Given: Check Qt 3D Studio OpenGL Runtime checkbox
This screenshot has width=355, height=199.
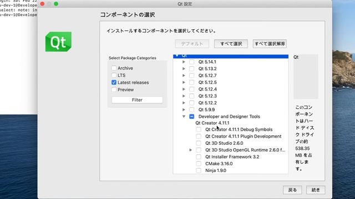Looking at the screenshot, I should tap(199, 150).
